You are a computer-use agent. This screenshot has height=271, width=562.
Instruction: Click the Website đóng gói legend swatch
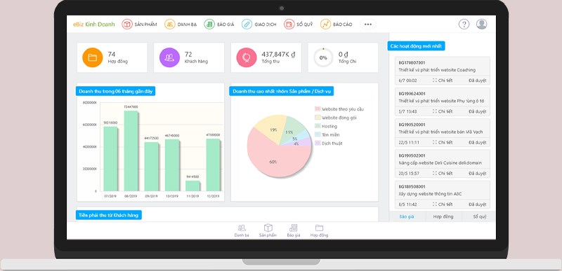[x=318, y=118]
